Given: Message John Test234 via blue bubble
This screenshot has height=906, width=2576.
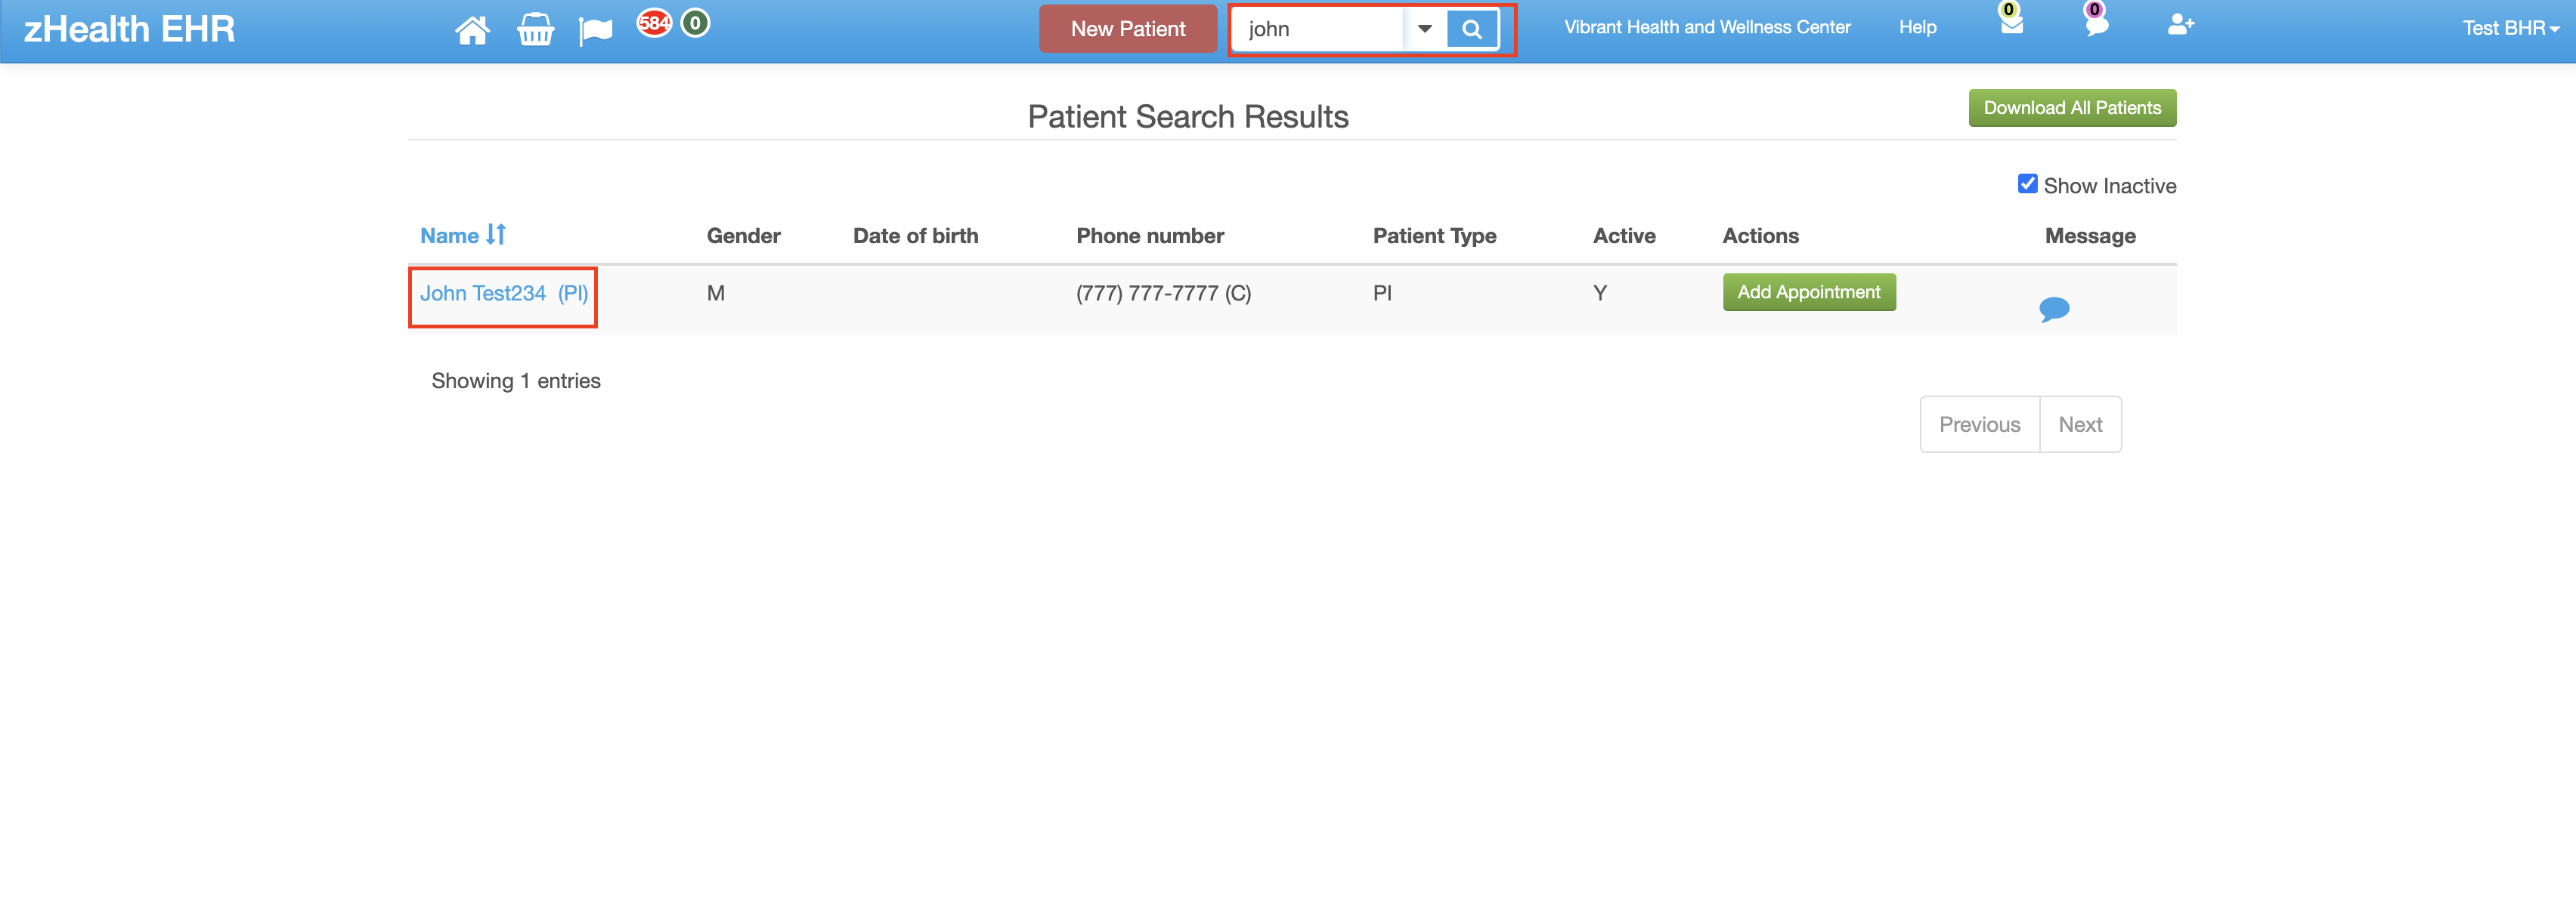Looking at the screenshot, I should pos(2054,310).
